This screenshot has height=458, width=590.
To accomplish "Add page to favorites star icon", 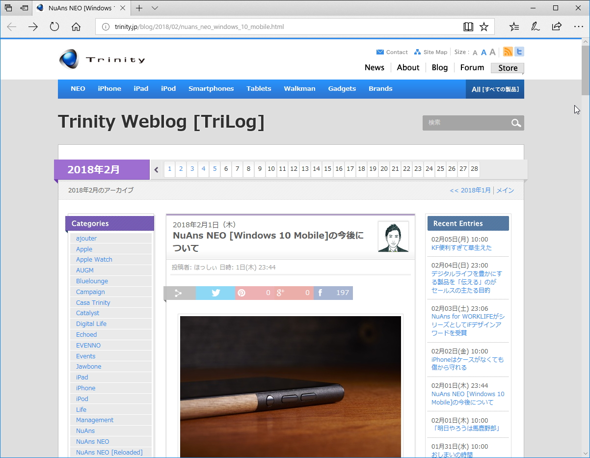I will point(484,27).
